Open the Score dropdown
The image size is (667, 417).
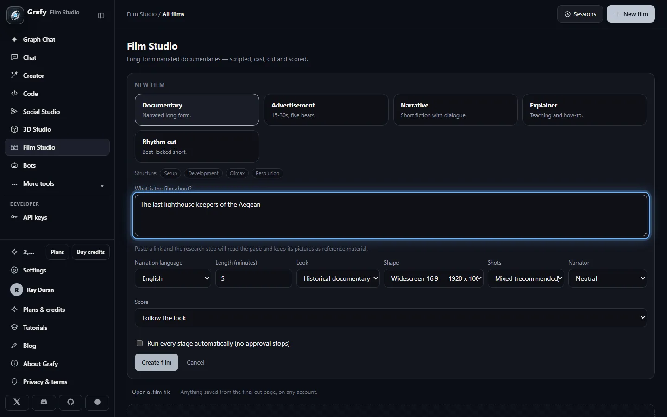coord(391,318)
